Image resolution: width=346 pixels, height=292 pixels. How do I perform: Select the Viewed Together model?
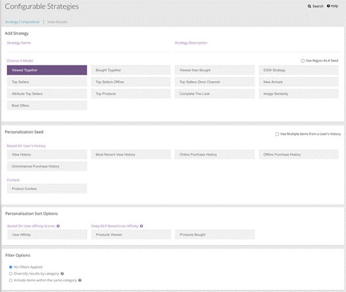(x=47, y=70)
